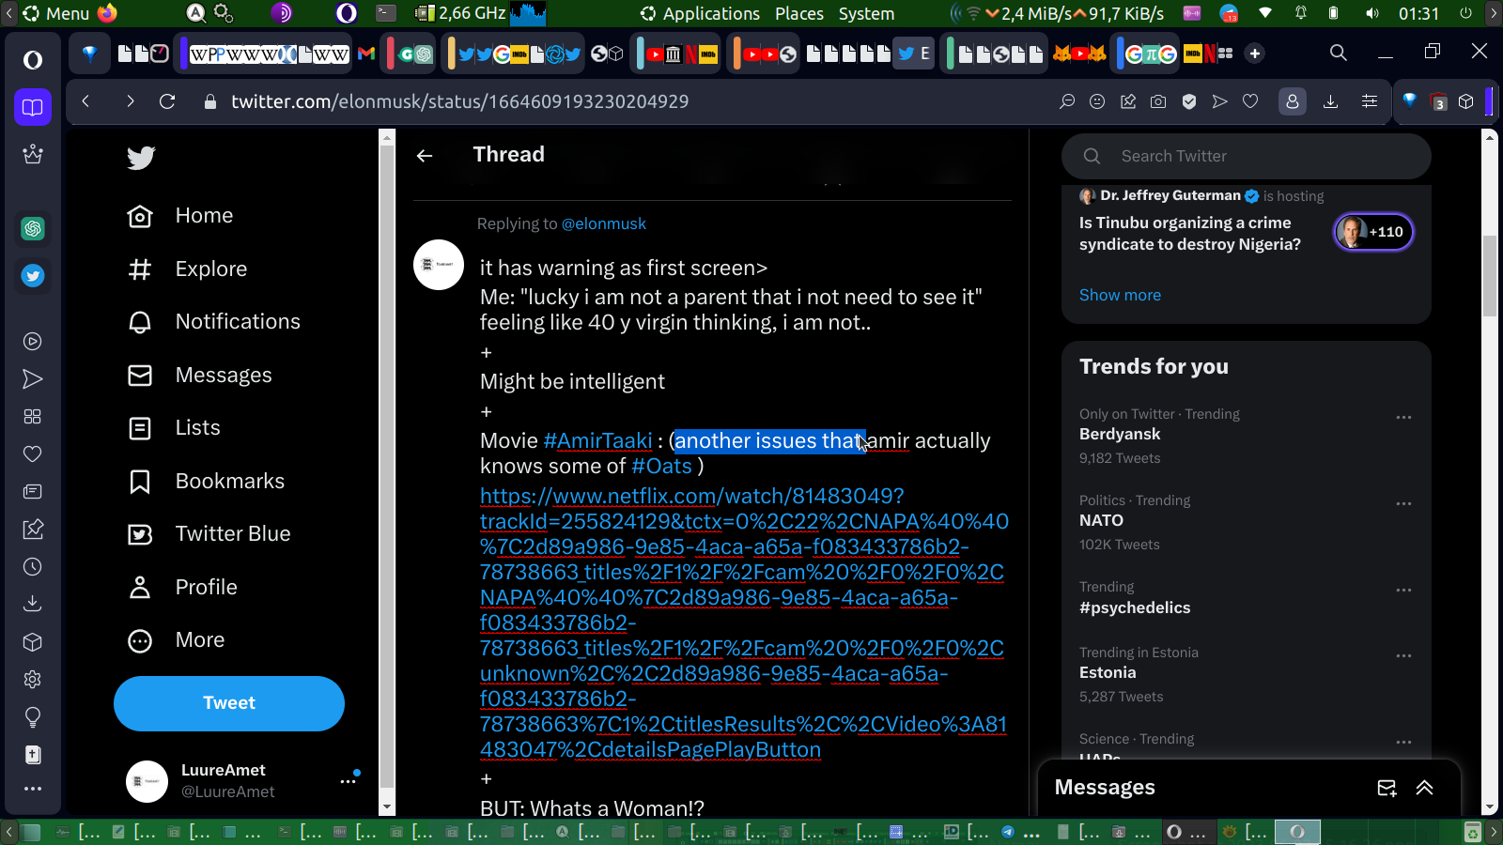The height and width of the screenshot is (845, 1503).
Task: Open more options for #psychedelics trend
Action: click(1403, 590)
